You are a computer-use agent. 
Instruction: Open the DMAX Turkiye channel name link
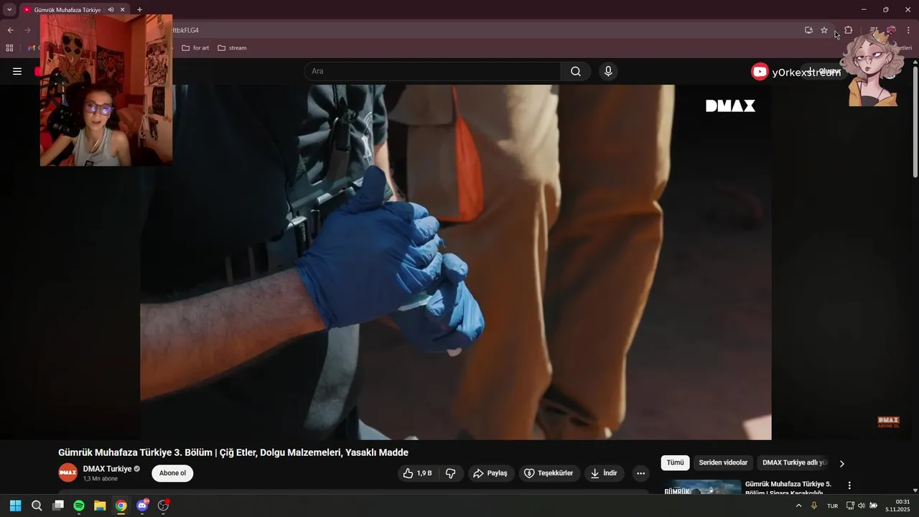[x=107, y=469]
